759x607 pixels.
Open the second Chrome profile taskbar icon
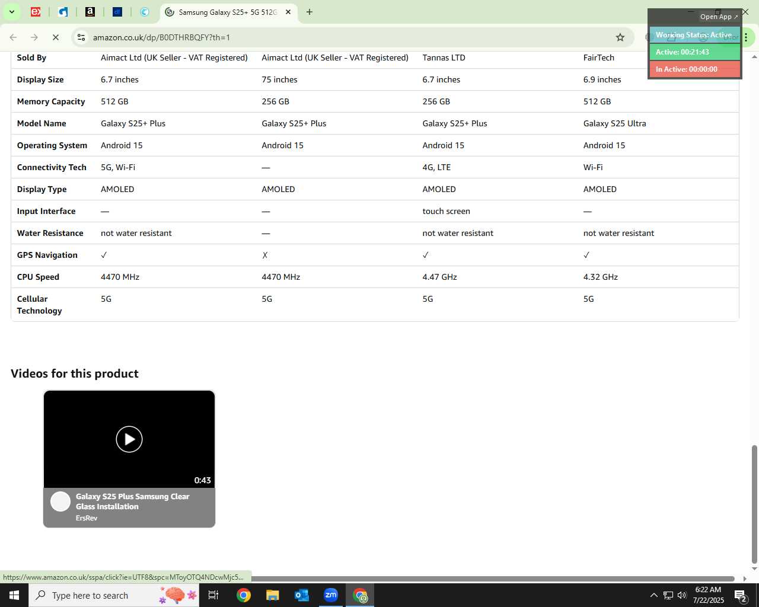click(361, 595)
